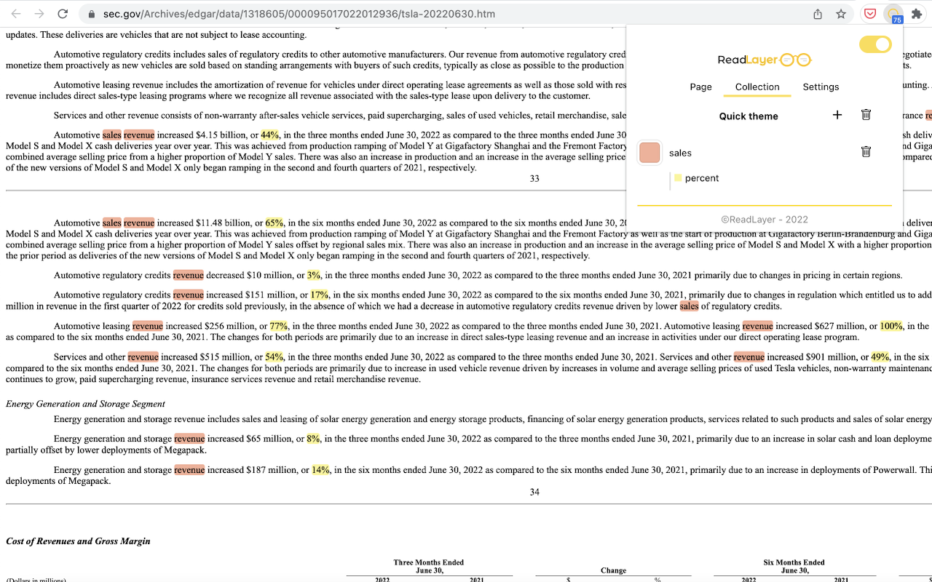Click the 'Change' table column header
The width and height of the screenshot is (932, 582).
click(x=613, y=571)
